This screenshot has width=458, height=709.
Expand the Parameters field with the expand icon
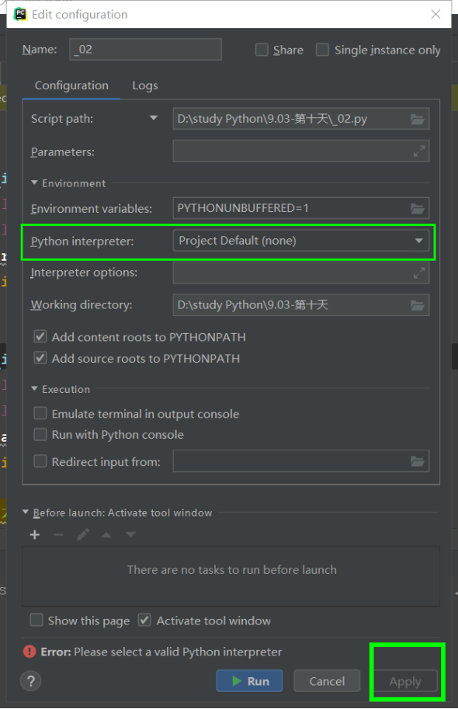419,150
